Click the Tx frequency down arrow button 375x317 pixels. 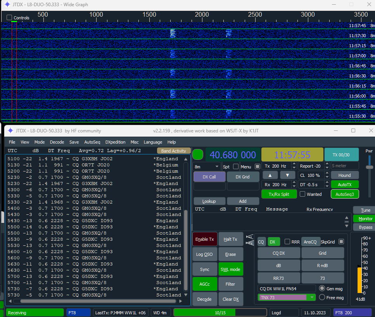(x=287, y=175)
